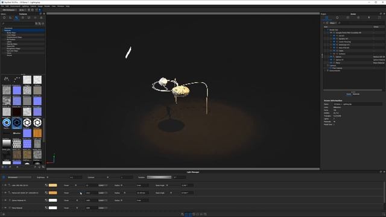This screenshot has height=217, width=386.
Task: Select the hexagonal mesh pattern thumbnail
Action: click(17, 143)
